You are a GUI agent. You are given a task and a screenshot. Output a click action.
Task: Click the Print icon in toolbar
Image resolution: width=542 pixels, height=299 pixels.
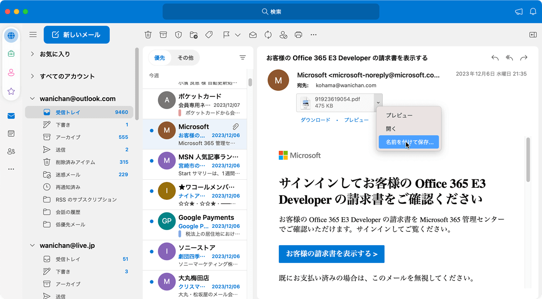click(298, 35)
